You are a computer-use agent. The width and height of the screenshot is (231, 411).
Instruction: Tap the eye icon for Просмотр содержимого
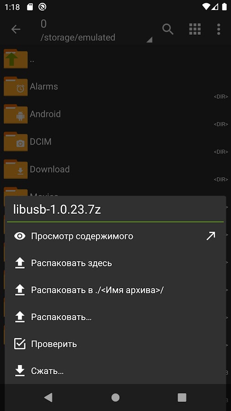(x=20, y=236)
